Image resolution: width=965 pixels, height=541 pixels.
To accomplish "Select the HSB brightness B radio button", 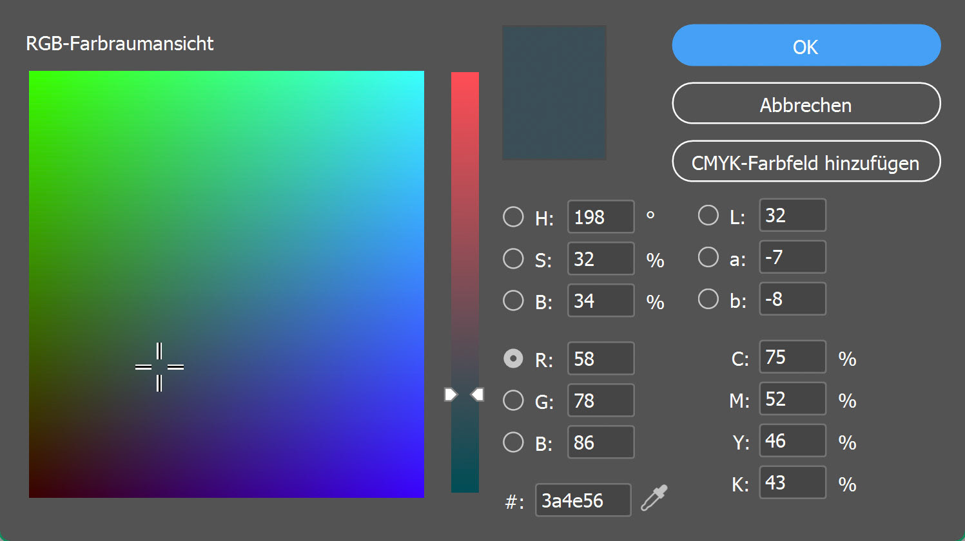I will click(513, 301).
